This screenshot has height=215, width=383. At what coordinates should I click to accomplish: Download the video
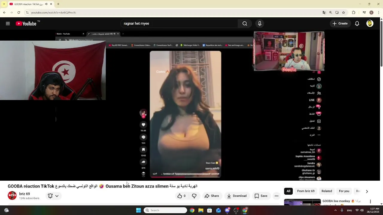pyautogui.click(x=237, y=196)
